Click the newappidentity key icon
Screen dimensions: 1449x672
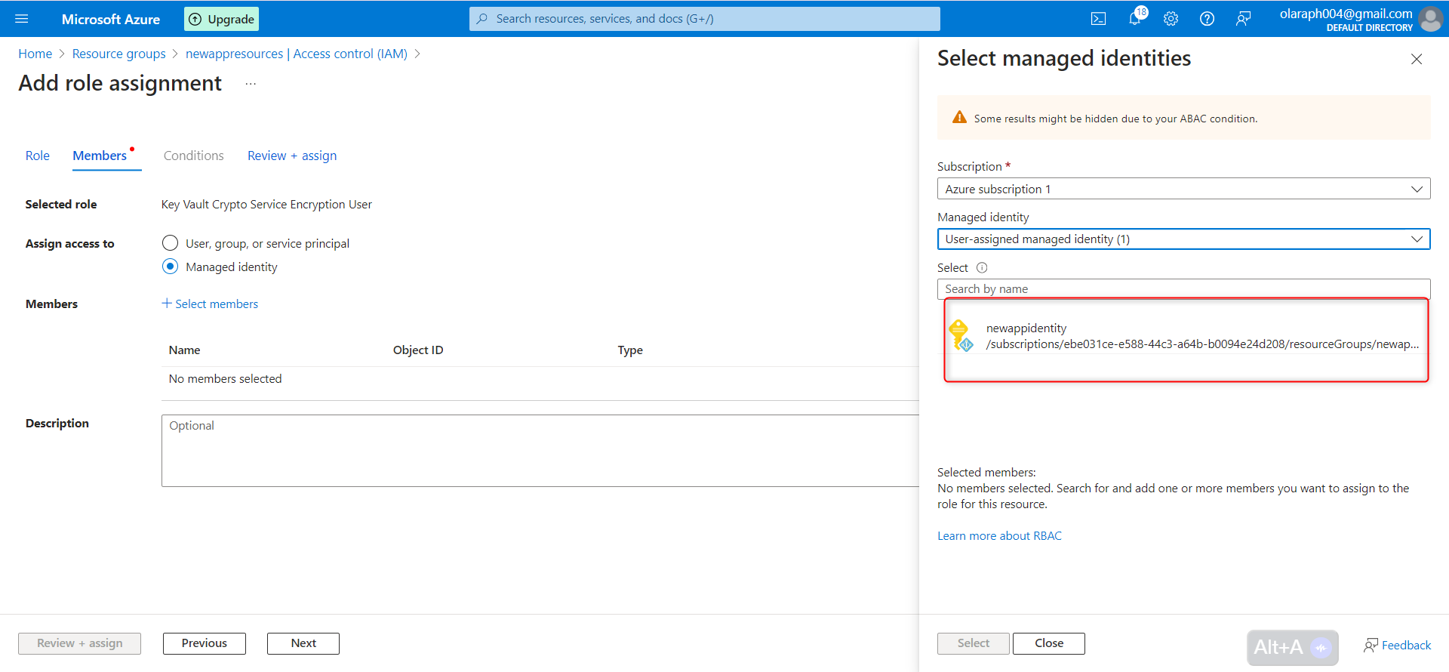pyautogui.click(x=961, y=335)
